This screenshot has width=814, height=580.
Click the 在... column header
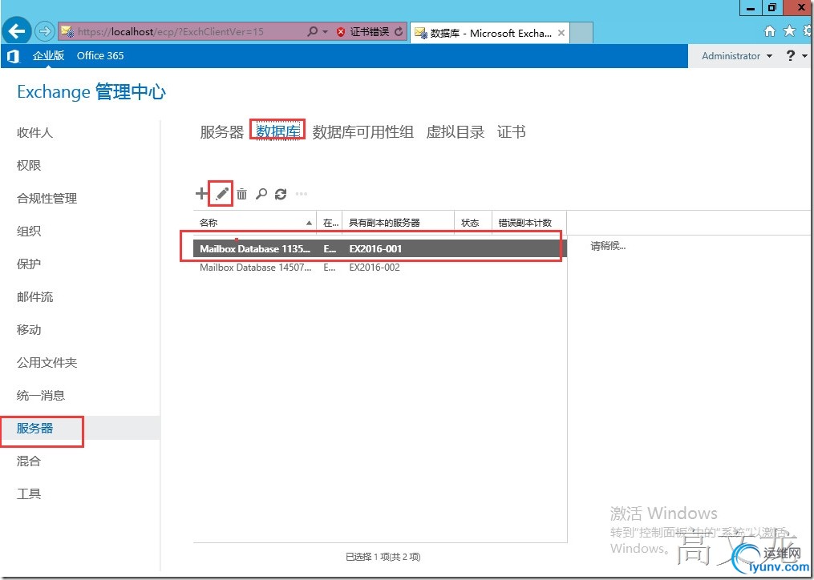click(x=330, y=223)
